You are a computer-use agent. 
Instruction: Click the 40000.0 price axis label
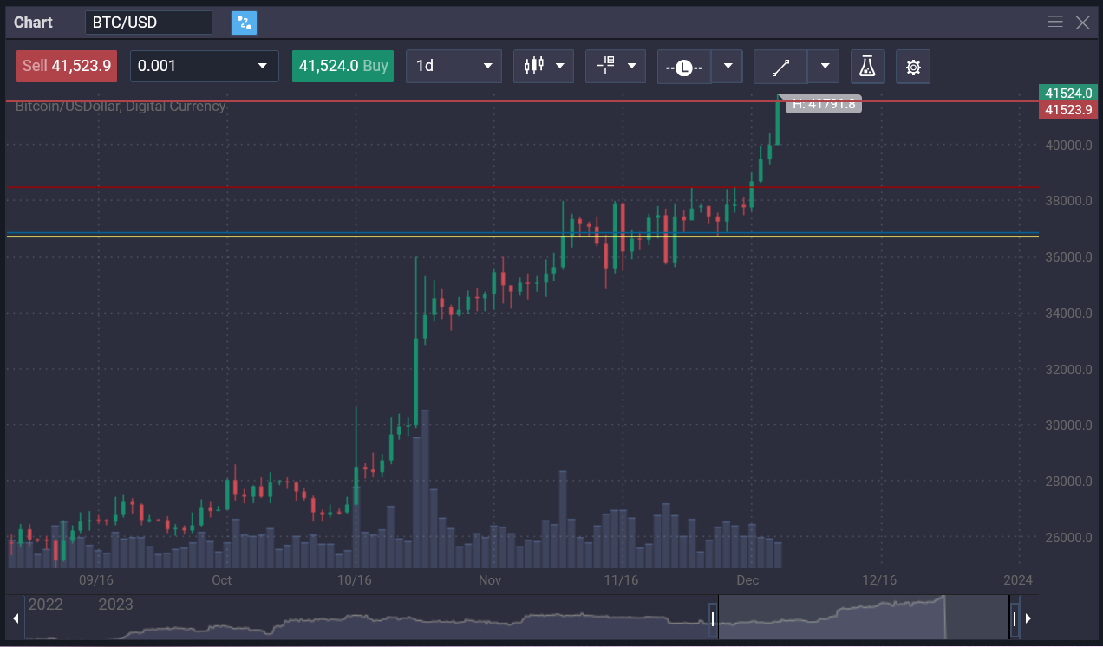pyautogui.click(x=1068, y=146)
